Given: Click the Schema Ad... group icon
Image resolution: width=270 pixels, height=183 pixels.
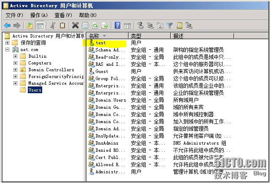Looking at the screenshot, I should pyautogui.click(x=92, y=50).
